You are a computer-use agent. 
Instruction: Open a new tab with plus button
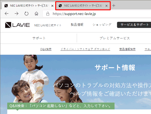(x=114, y=6)
